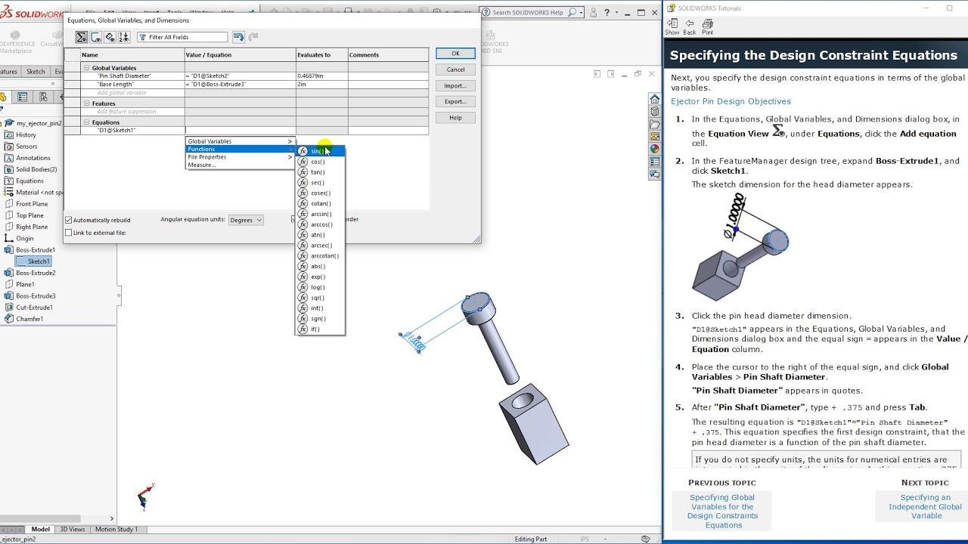
Task: Switch to the 3D Views tab
Action: (73, 530)
